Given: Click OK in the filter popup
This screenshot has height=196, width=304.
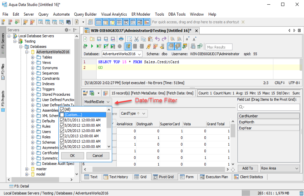Looking at the screenshot, I should [72, 156].
